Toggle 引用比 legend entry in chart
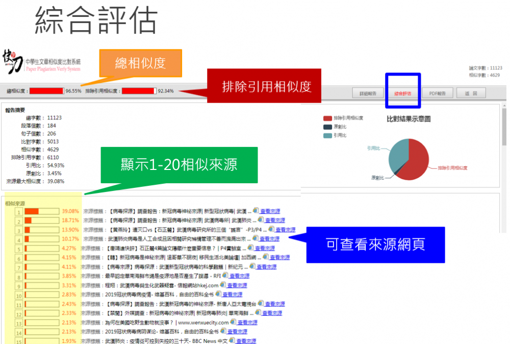Image resolution: width=510 pixels, height=344 pixels. (336, 135)
